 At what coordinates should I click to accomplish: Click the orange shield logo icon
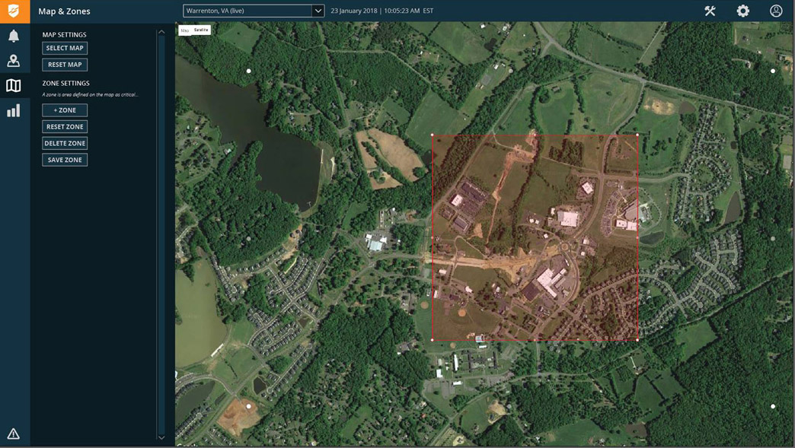[14, 11]
